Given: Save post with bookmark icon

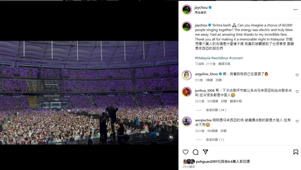Looking at the screenshot, I should tap(296, 152).
